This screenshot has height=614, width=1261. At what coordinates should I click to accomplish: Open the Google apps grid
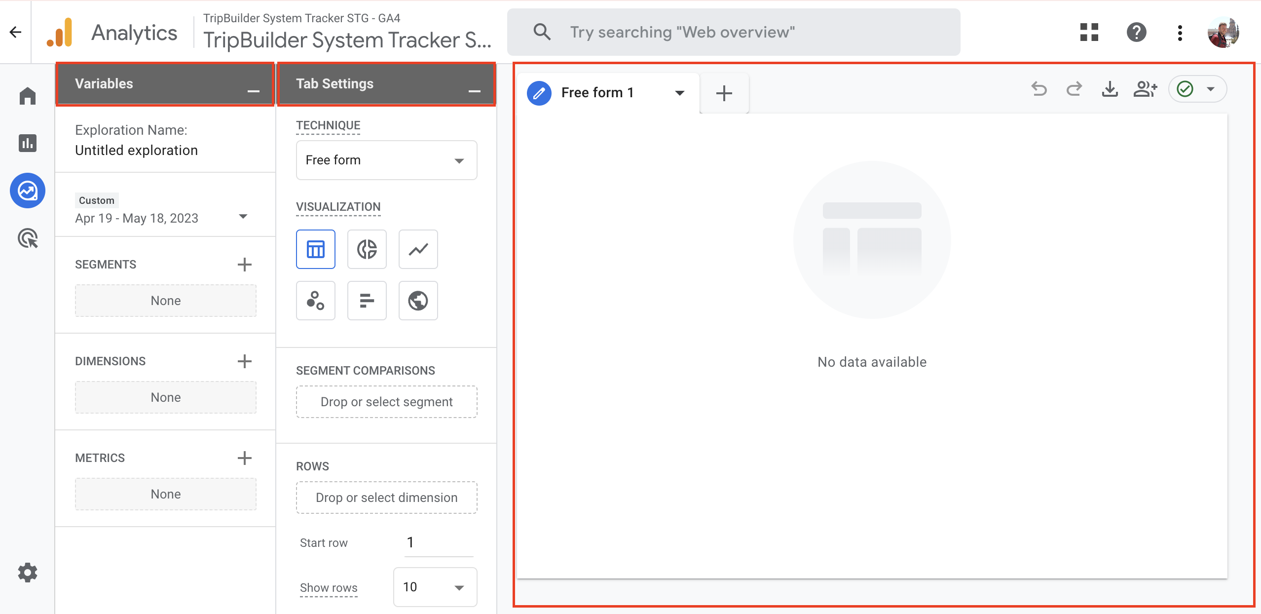click(x=1089, y=33)
